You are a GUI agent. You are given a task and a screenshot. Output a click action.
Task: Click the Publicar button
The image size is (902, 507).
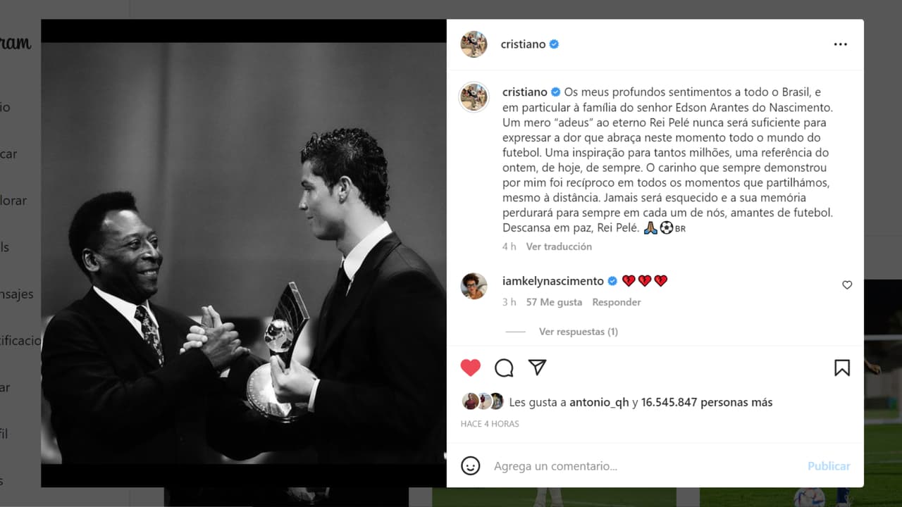tap(829, 466)
